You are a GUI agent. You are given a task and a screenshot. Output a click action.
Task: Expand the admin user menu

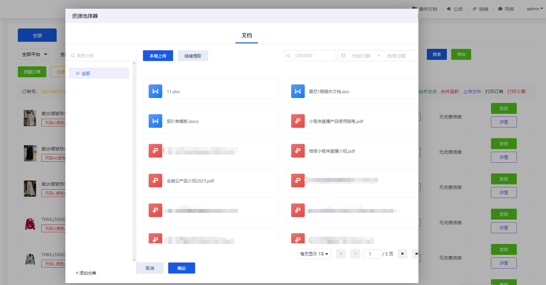click(534, 9)
